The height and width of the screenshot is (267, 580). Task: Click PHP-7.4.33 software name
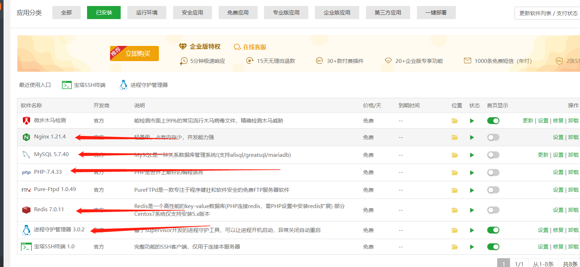click(48, 172)
